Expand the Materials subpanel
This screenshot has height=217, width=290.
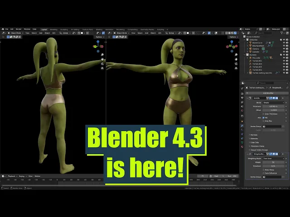tap(254, 139)
